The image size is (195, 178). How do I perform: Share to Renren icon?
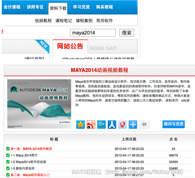[x=112, y=125]
